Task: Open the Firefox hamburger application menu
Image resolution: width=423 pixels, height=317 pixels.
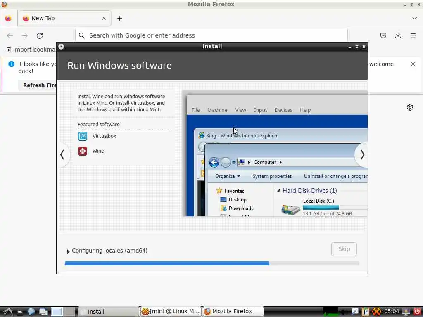Action: 413,35
